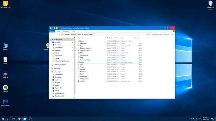Select the Move cursor file
The image size is (216, 121).
[x=82, y=67]
